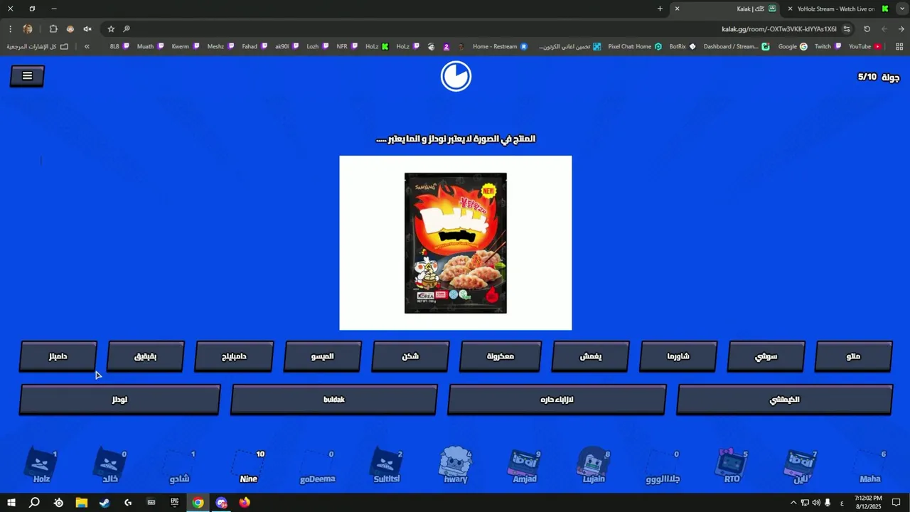Open Fahad bookmark
Image resolution: width=910 pixels, height=512 pixels.
(253, 46)
